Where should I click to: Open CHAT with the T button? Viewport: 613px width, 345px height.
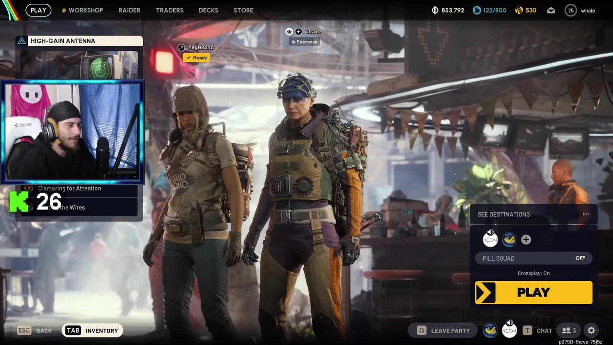537,331
